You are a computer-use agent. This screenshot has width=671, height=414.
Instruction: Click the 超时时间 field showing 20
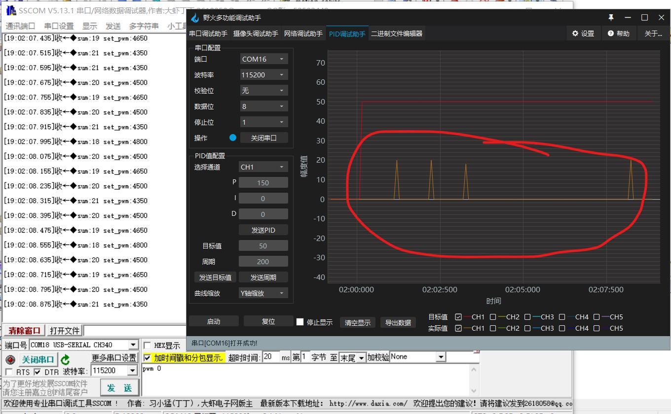(x=270, y=357)
